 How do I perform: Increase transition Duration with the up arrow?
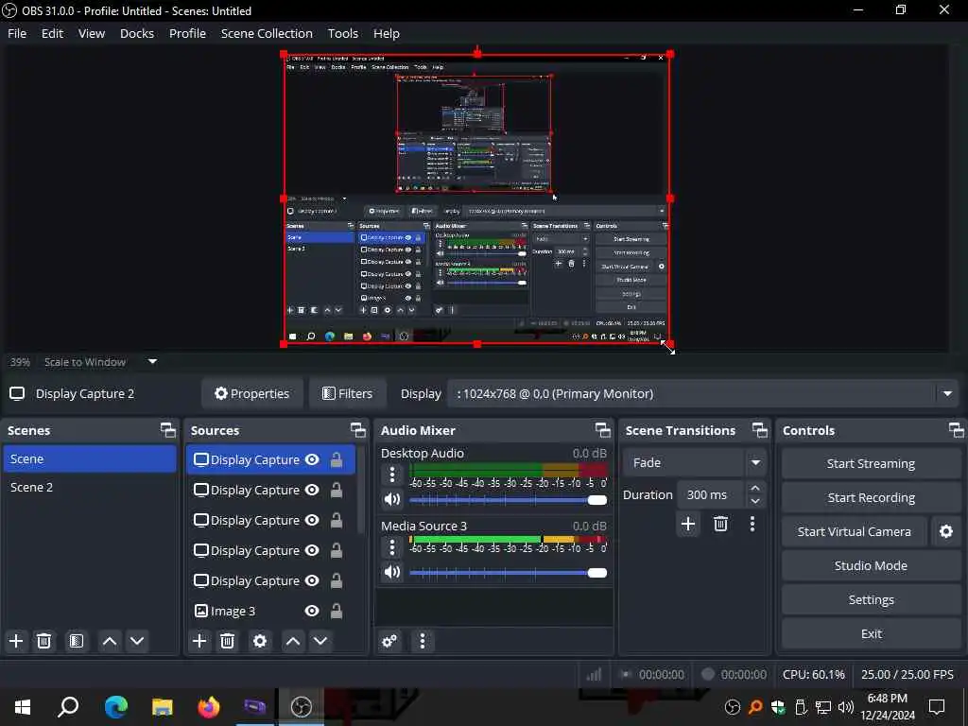click(x=755, y=489)
